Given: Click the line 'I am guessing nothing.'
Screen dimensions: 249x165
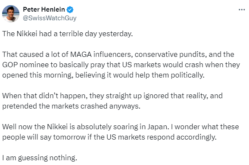Looking at the screenshot, I should point(40,158).
